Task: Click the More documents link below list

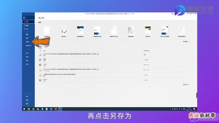Action: pyautogui.click(x=186, y=85)
